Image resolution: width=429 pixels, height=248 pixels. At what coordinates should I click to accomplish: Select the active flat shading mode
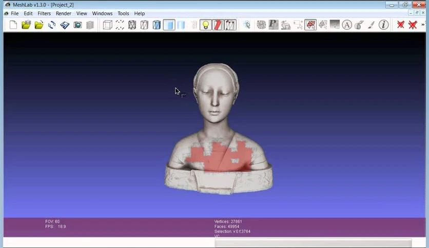tap(169, 25)
